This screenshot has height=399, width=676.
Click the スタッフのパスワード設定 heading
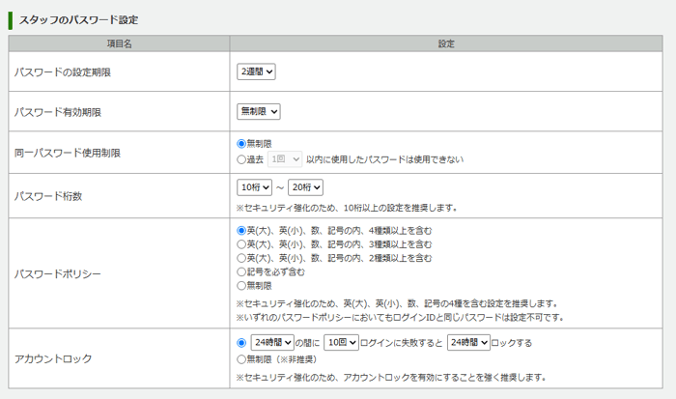78,20
